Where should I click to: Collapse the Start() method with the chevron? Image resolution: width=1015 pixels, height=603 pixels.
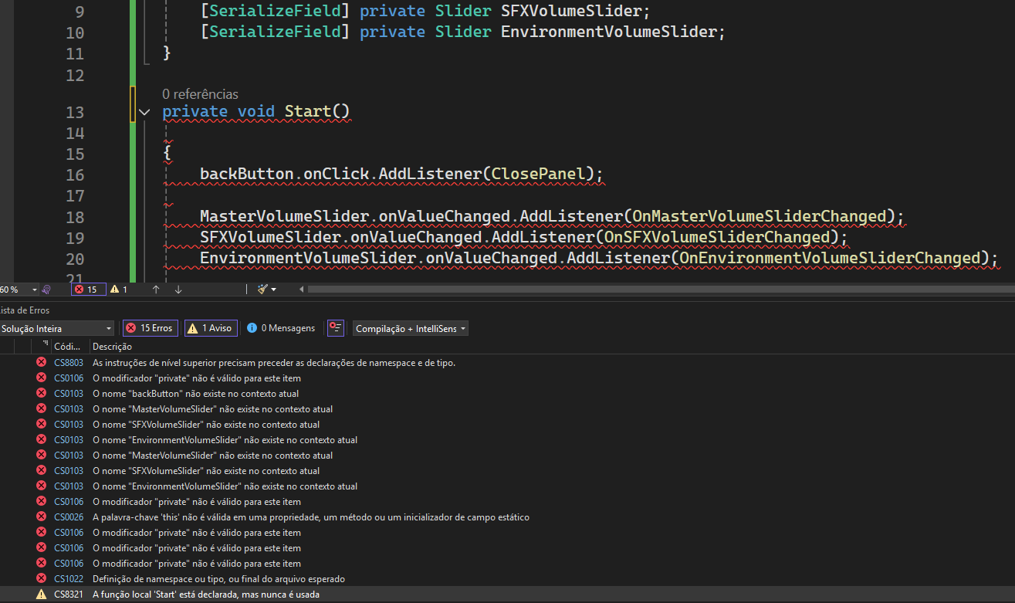click(144, 112)
